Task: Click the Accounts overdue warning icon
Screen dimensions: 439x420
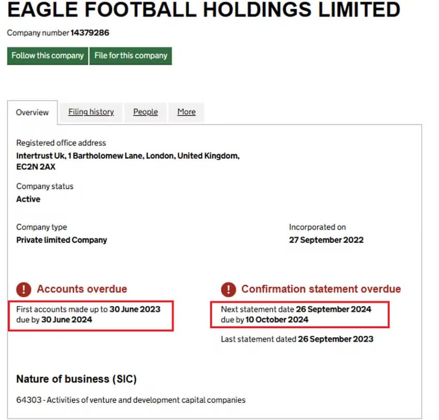Action: (x=24, y=289)
